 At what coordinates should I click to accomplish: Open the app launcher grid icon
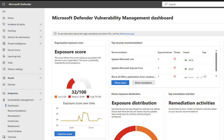tap(4, 4)
